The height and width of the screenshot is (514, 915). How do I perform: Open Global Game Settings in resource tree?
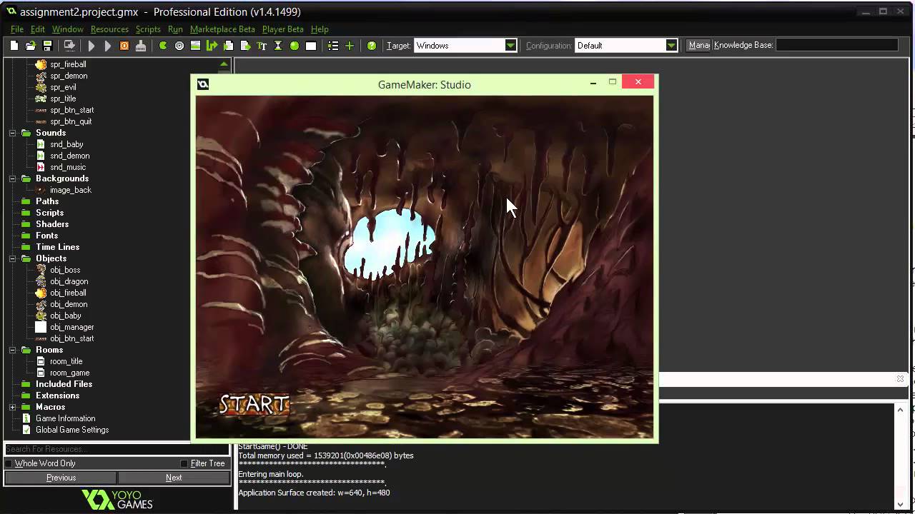point(72,430)
